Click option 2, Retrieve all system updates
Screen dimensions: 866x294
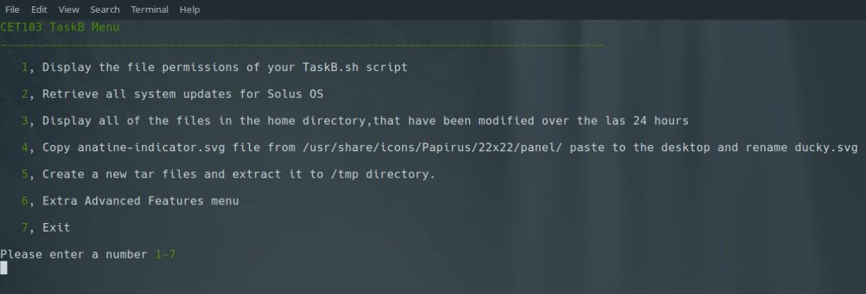click(172, 94)
